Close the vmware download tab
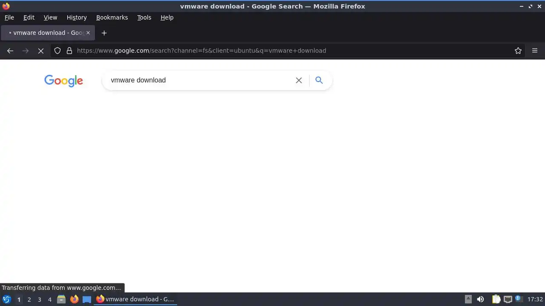545x306 pixels. click(88, 33)
